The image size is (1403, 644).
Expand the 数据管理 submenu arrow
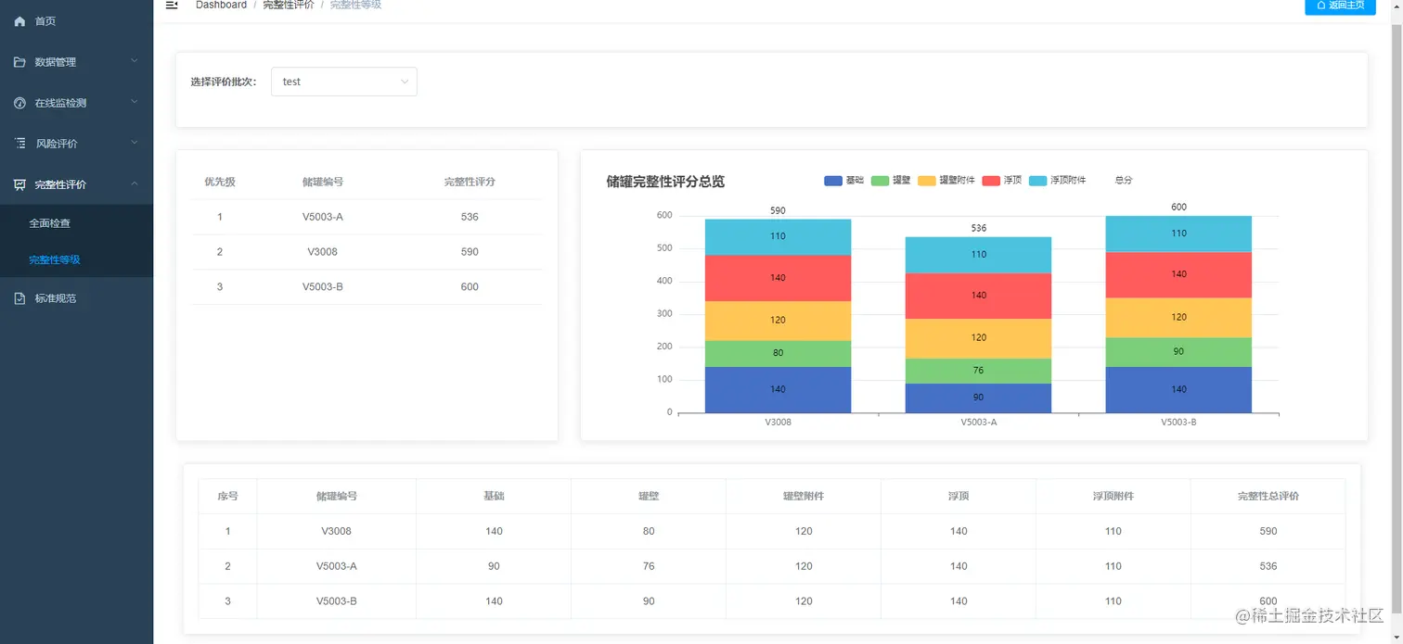pyautogui.click(x=135, y=61)
